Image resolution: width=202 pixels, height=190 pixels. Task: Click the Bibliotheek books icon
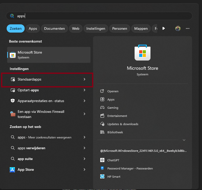pyautogui.click(x=102, y=132)
